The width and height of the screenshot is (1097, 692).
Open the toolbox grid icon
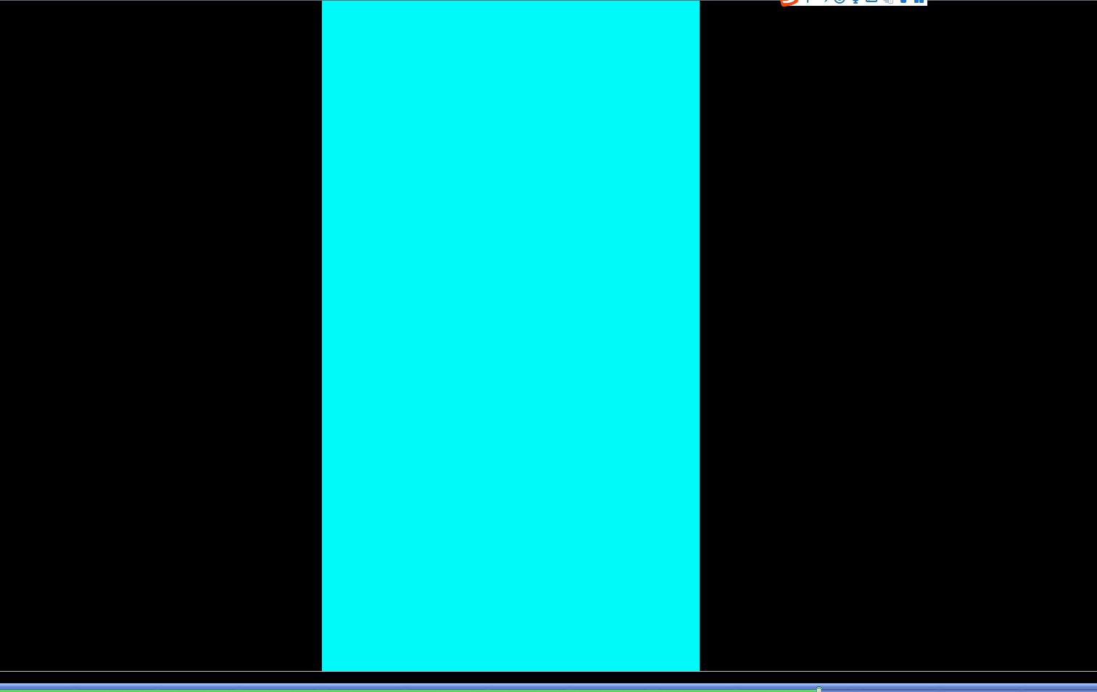click(919, 1)
